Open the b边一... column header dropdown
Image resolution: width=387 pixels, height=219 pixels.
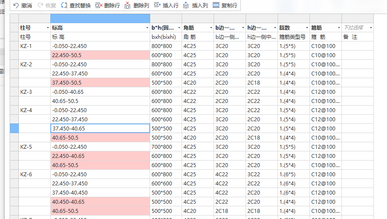[x=243, y=28]
